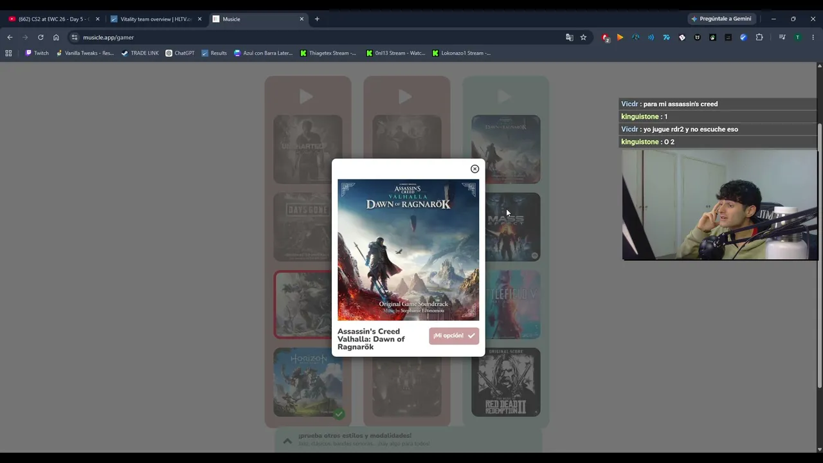
Task: Open the Thiagetex Stream bookmark
Action: (x=329, y=53)
